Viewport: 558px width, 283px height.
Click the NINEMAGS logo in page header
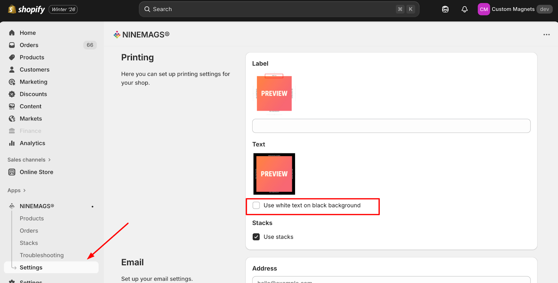117,35
